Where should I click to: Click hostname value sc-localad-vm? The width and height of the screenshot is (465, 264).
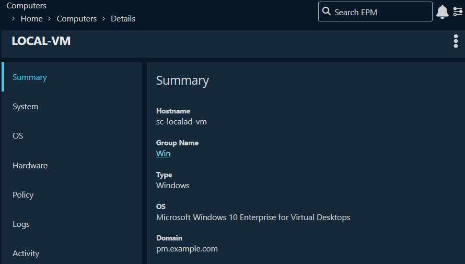[181, 122]
